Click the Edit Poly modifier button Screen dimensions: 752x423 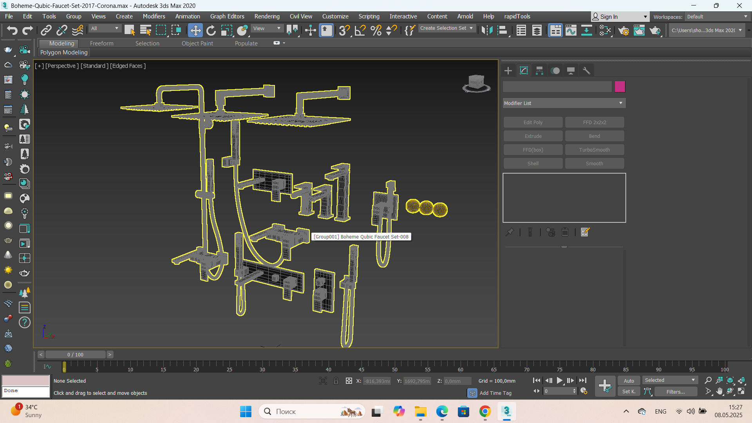[x=533, y=122]
